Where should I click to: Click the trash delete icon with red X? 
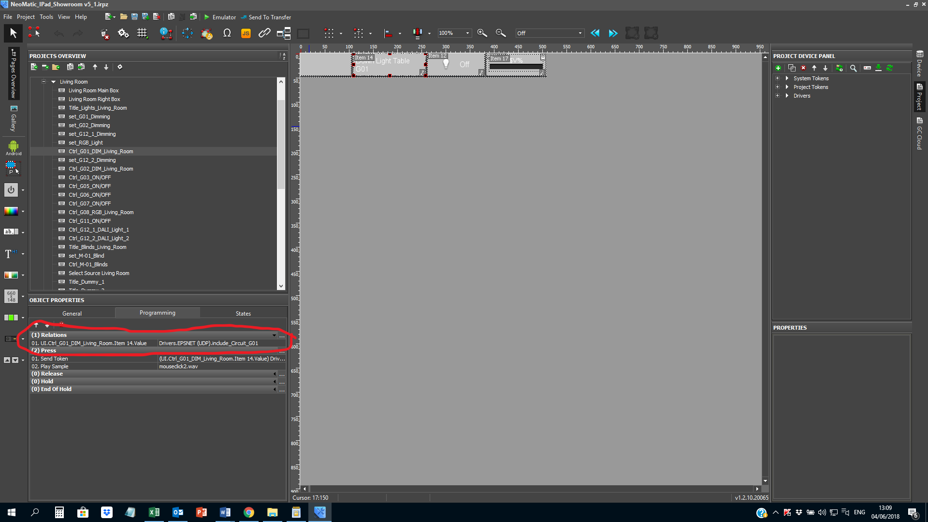[104, 34]
